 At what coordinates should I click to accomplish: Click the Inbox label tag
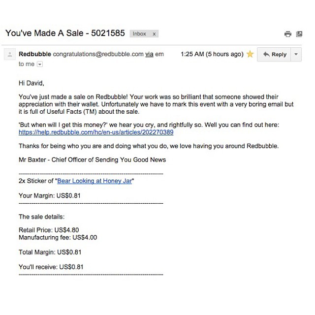point(139,34)
